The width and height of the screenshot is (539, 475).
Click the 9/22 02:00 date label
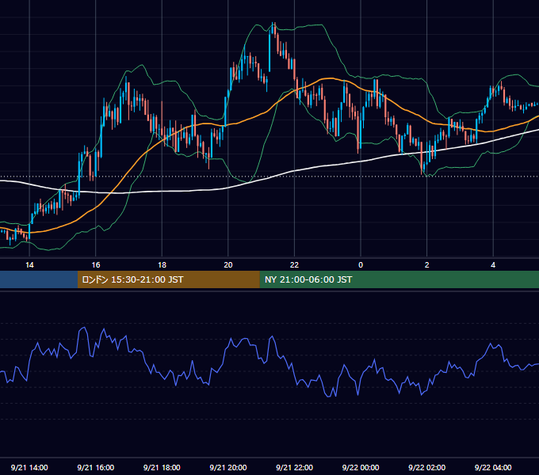coord(427,467)
